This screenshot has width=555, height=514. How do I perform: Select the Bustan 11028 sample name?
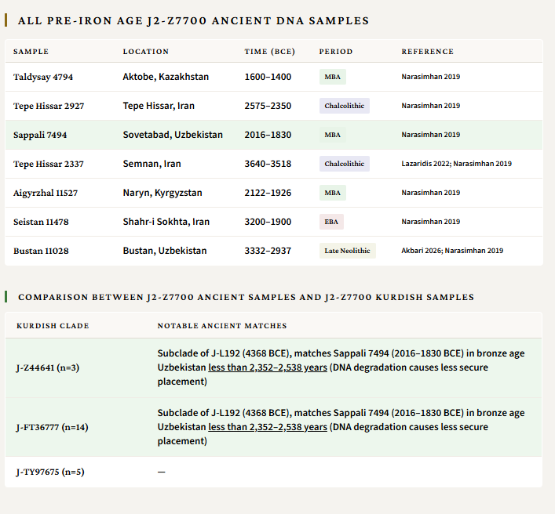click(41, 251)
